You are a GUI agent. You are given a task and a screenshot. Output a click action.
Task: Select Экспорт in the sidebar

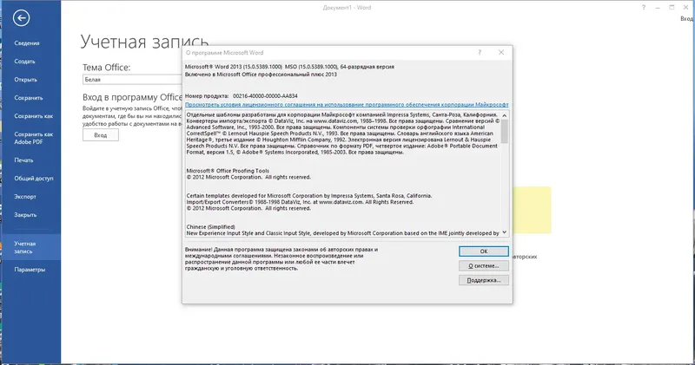point(25,197)
